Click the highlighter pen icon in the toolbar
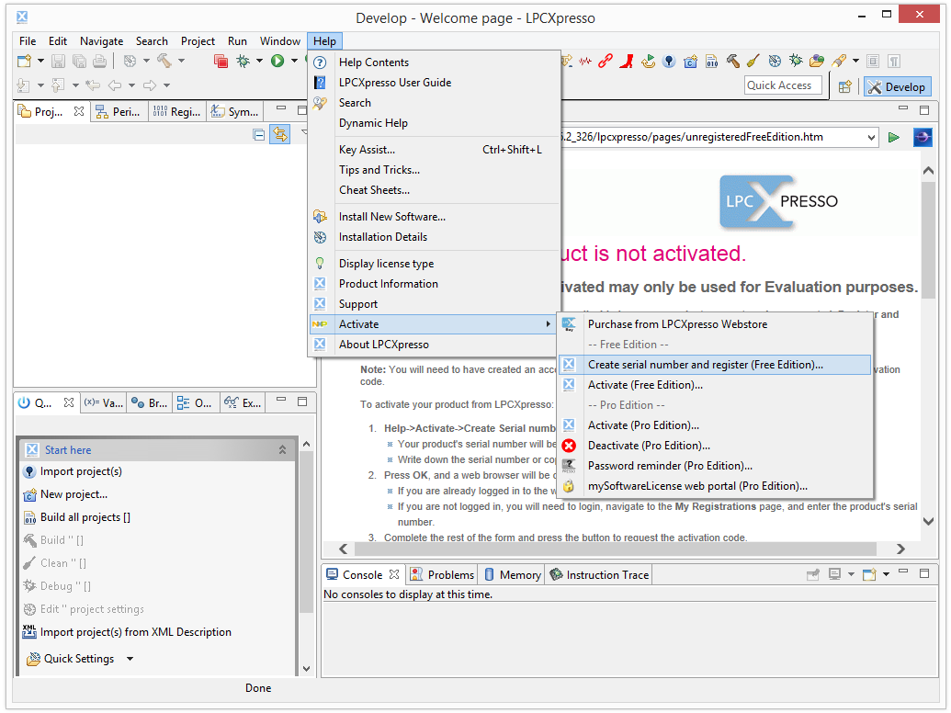 click(x=840, y=61)
